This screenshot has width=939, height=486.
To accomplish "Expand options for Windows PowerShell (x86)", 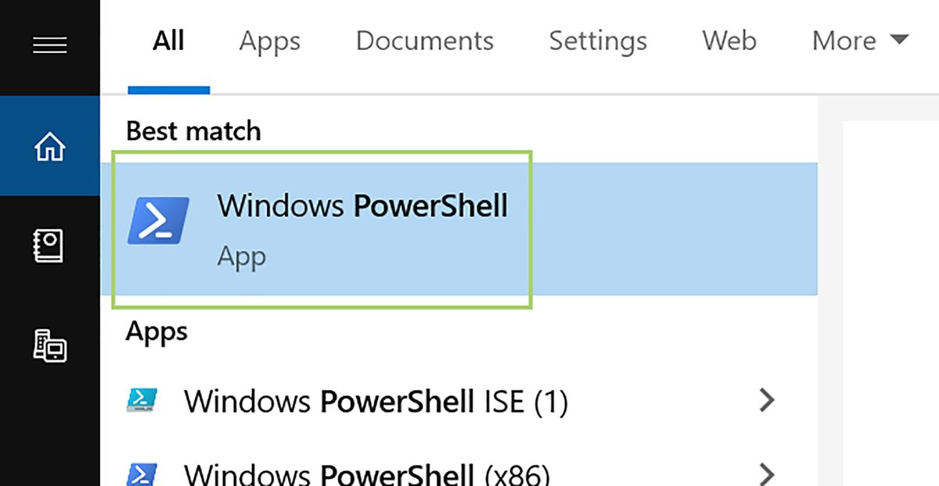I will click(x=768, y=473).
